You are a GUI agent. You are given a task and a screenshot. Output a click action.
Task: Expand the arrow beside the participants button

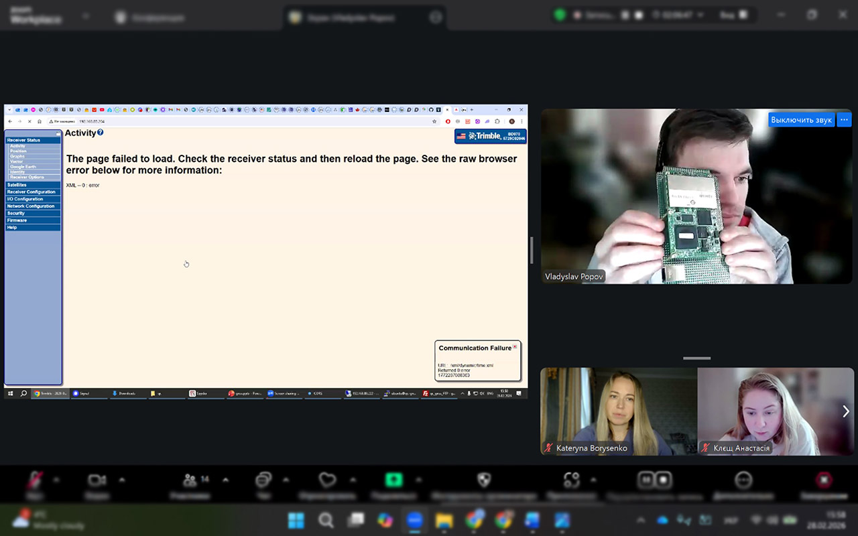click(x=225, y=480)
